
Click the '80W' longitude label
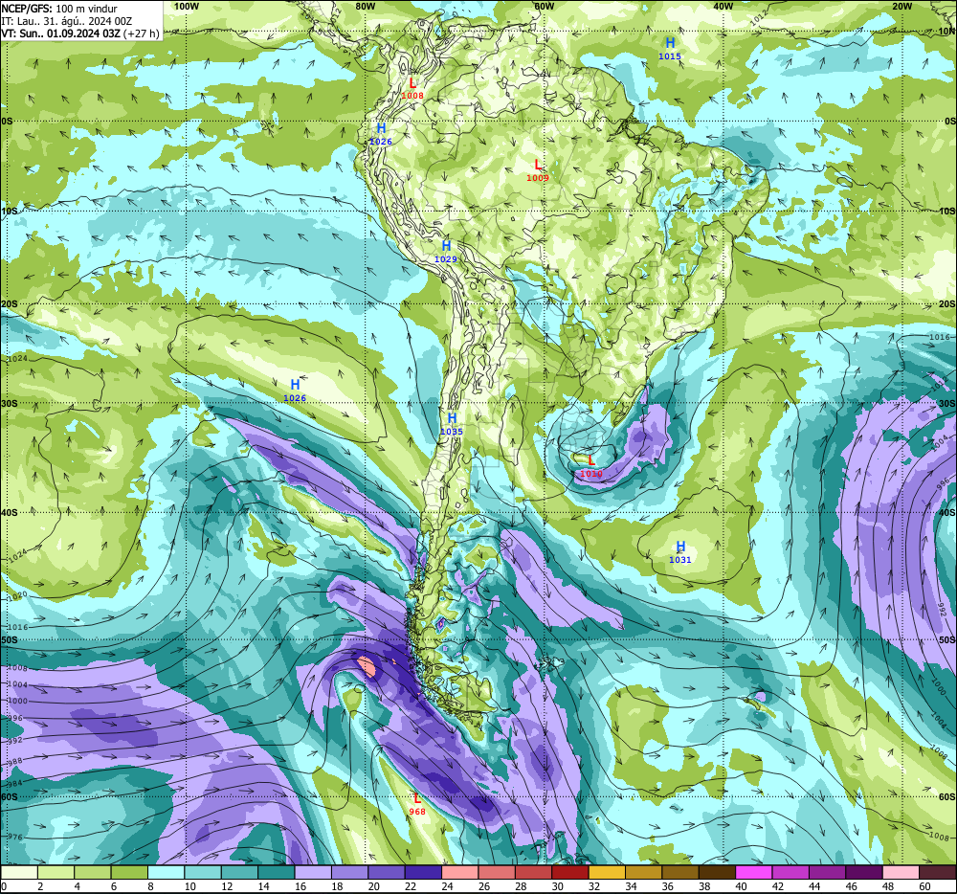pos(365,6)
